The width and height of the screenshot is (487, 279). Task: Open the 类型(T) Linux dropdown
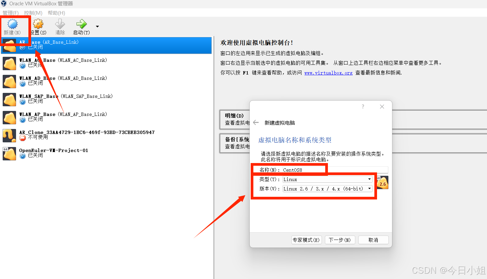[x=328, y=179]
